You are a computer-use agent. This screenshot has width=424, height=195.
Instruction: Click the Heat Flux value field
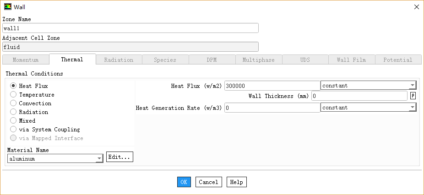tap(272, 86)
